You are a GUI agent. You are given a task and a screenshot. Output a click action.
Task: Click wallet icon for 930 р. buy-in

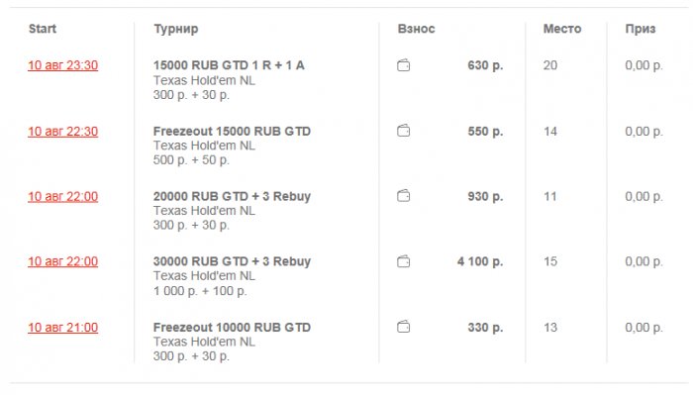(403, 196)
